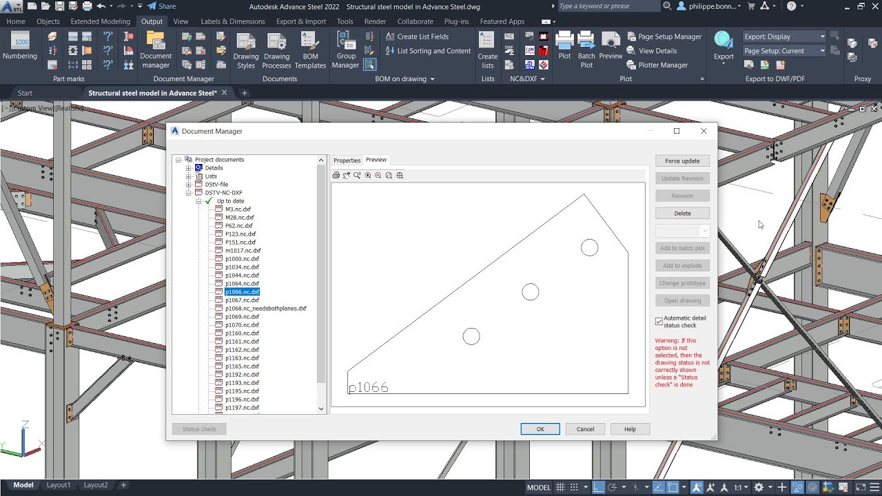Toggle 2D object snap in status bar
The height and width of the screenshot is (496, 882).
click(673, 487)
